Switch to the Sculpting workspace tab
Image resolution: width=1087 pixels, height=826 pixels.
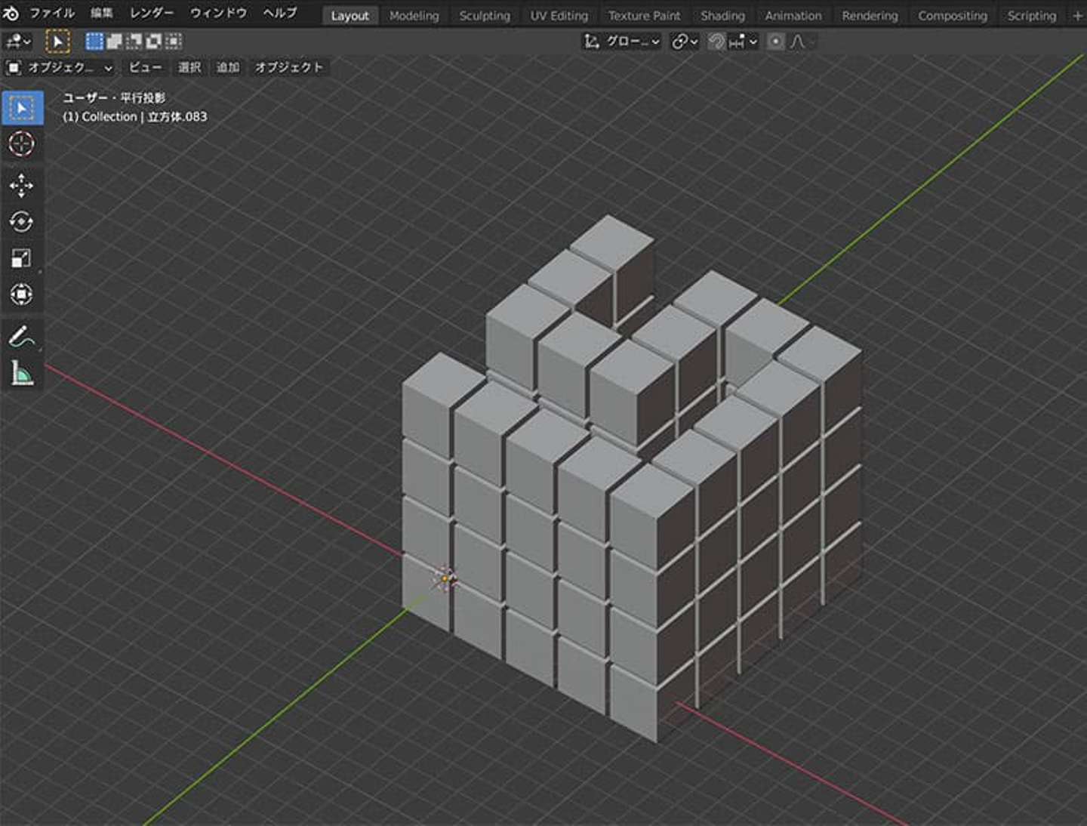pos(485,16)
